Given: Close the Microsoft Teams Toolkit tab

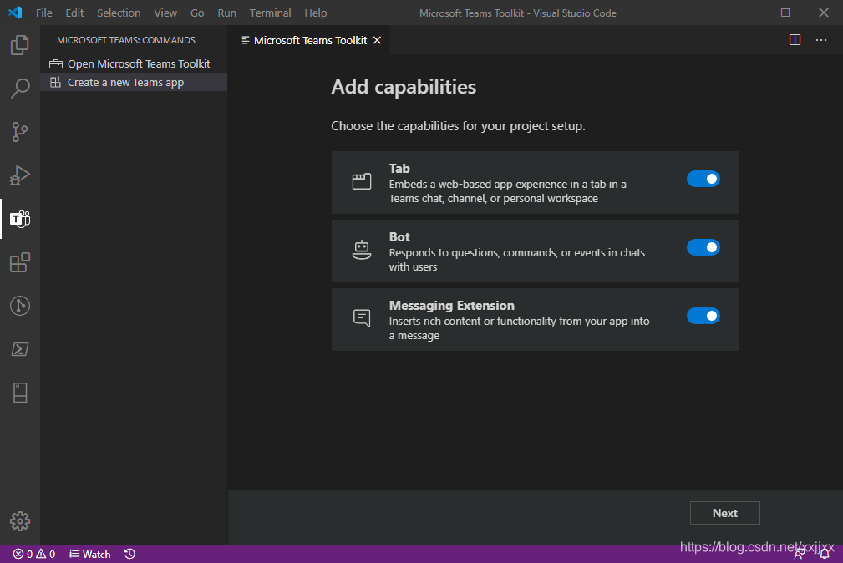Looking at the screenshot, I should 378,40.
